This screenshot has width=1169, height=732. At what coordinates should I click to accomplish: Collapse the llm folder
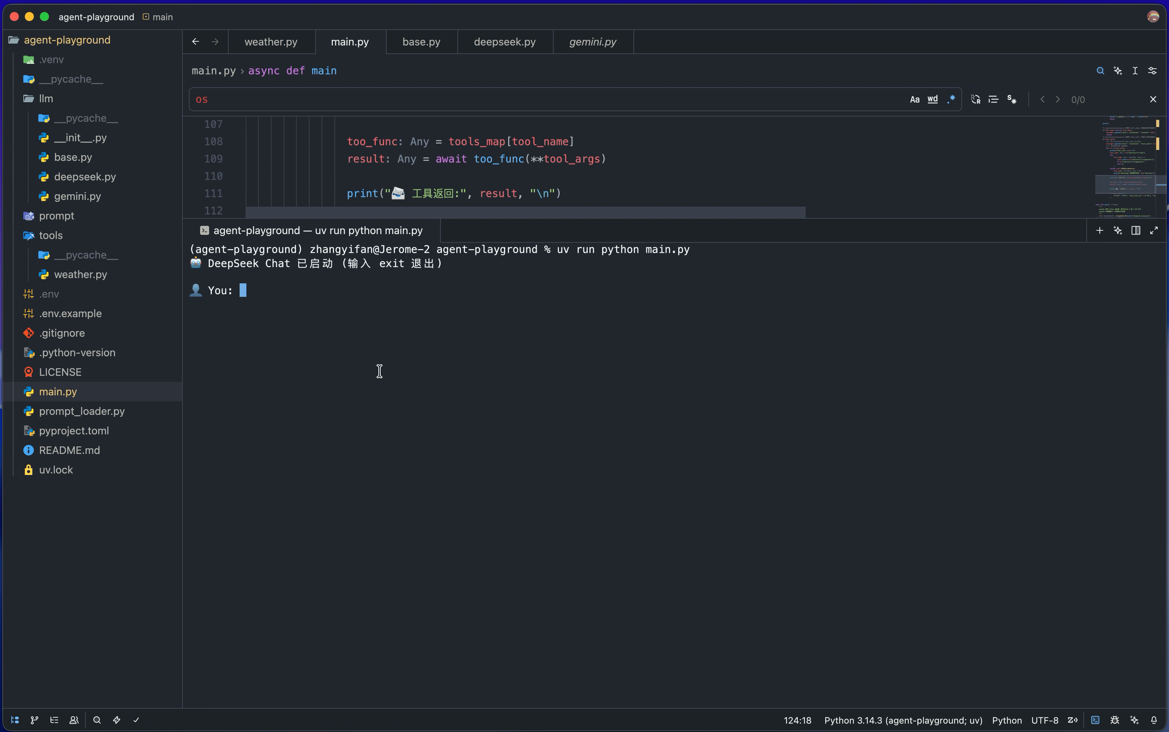[x=46, y=99]
